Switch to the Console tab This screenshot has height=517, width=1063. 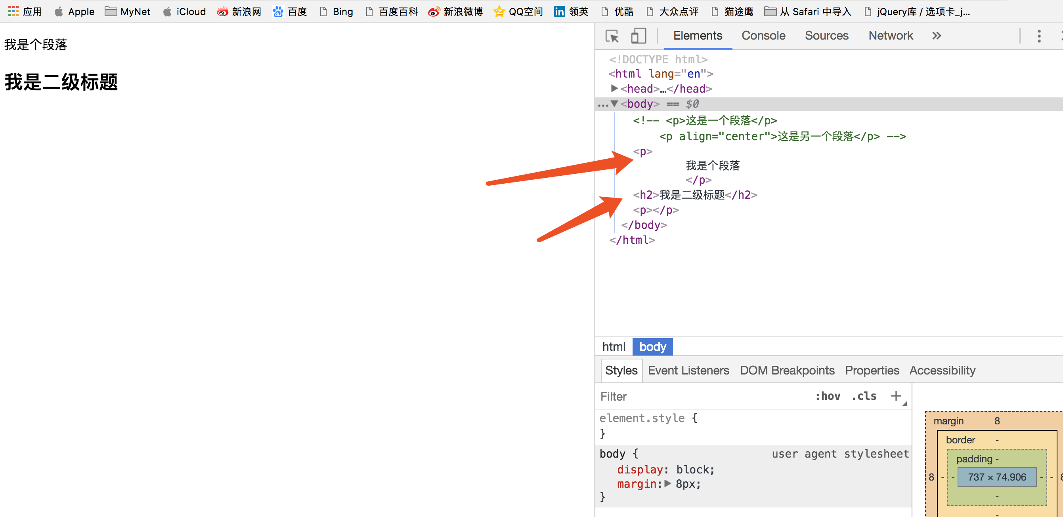(x=763, y=36)
